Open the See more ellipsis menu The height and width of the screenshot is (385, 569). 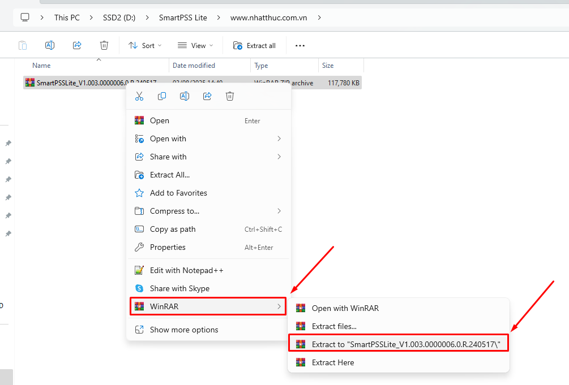300,45
